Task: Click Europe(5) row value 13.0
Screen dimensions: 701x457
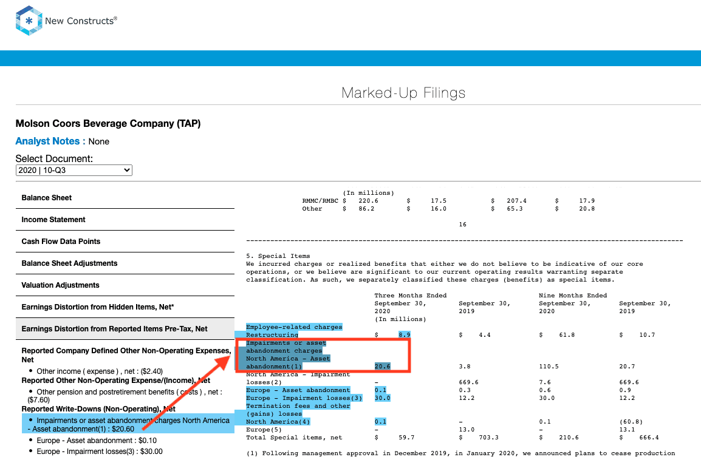Action: click(x=467, y=430)
